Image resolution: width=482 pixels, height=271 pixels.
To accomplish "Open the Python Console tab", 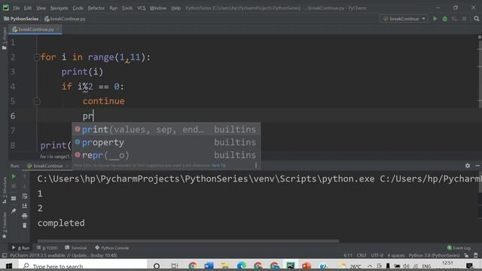I will [x=112, y=248].
